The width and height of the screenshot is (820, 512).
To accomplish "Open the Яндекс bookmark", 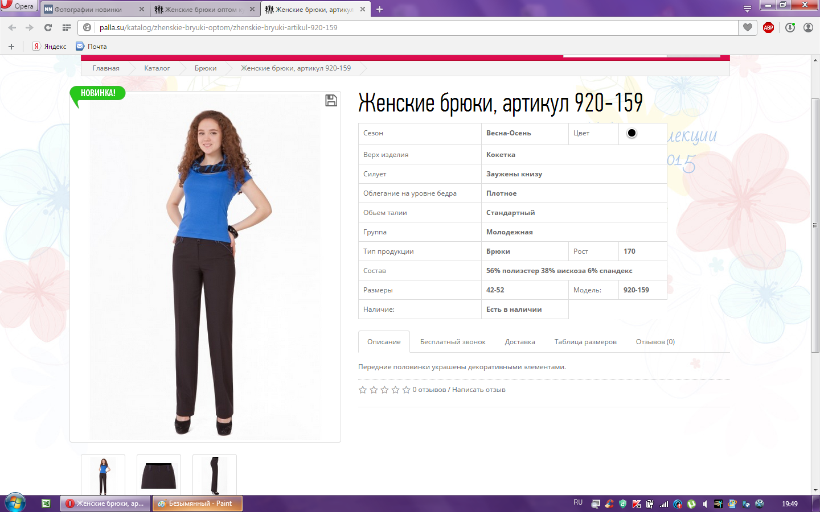I will coord(50,47).
